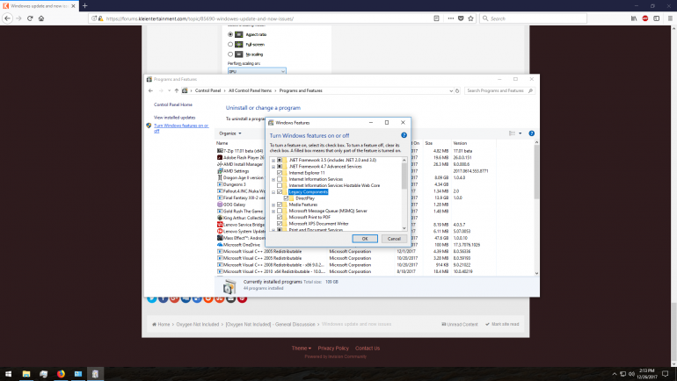Viewport: 677px width, 381px height.
Task: Expand the .NET Framework 3.5 tree node
Action: (x=273, y=161)
